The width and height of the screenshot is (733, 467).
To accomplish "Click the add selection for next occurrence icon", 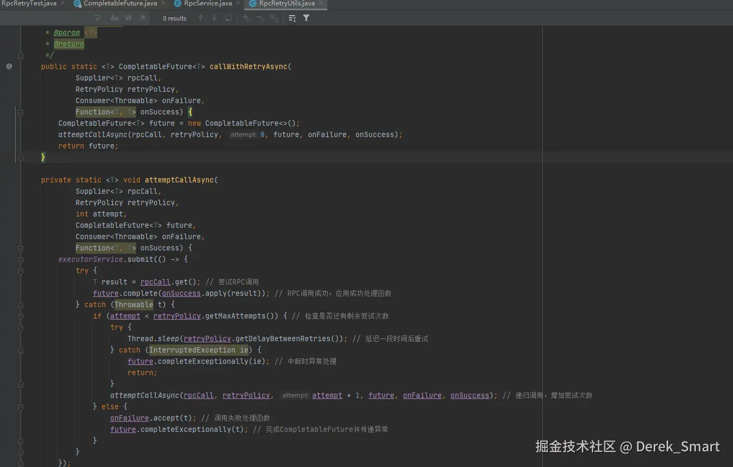I will point(246,18).
